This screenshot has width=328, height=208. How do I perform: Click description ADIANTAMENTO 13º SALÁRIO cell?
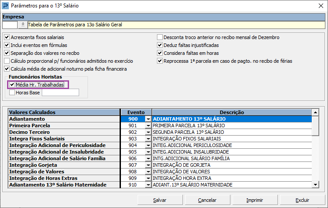(x=232, y=119)
